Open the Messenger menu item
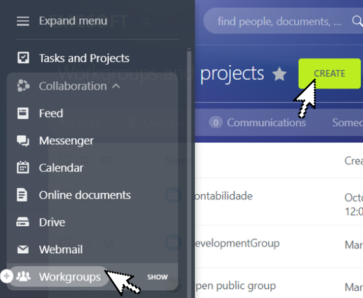Screen dimensions: 363x298 pyautogui.click(x=66, y=140)
